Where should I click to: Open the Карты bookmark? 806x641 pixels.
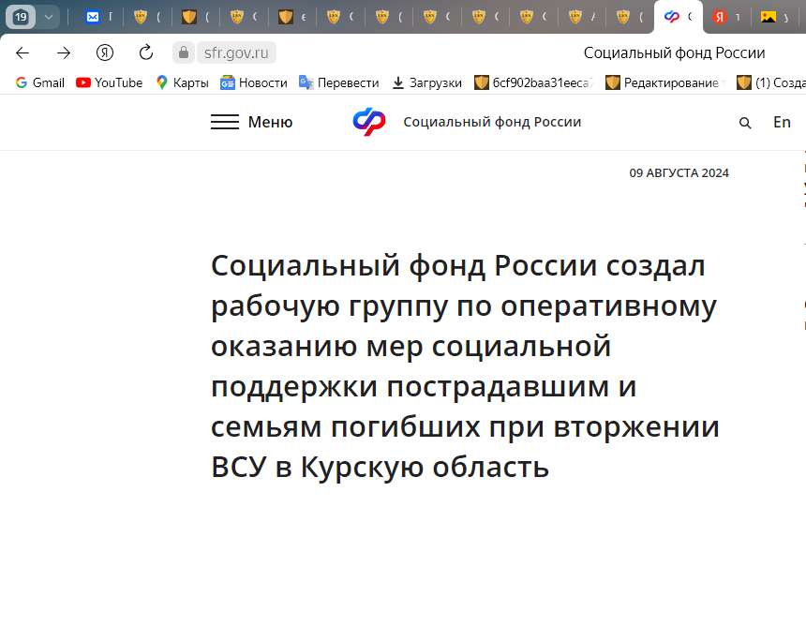[x=182, y=82]
